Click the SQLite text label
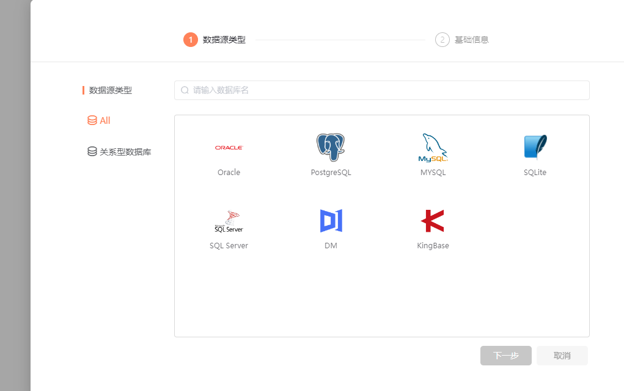The height and width of the screenshot is (391, 624). click(535, 173)
